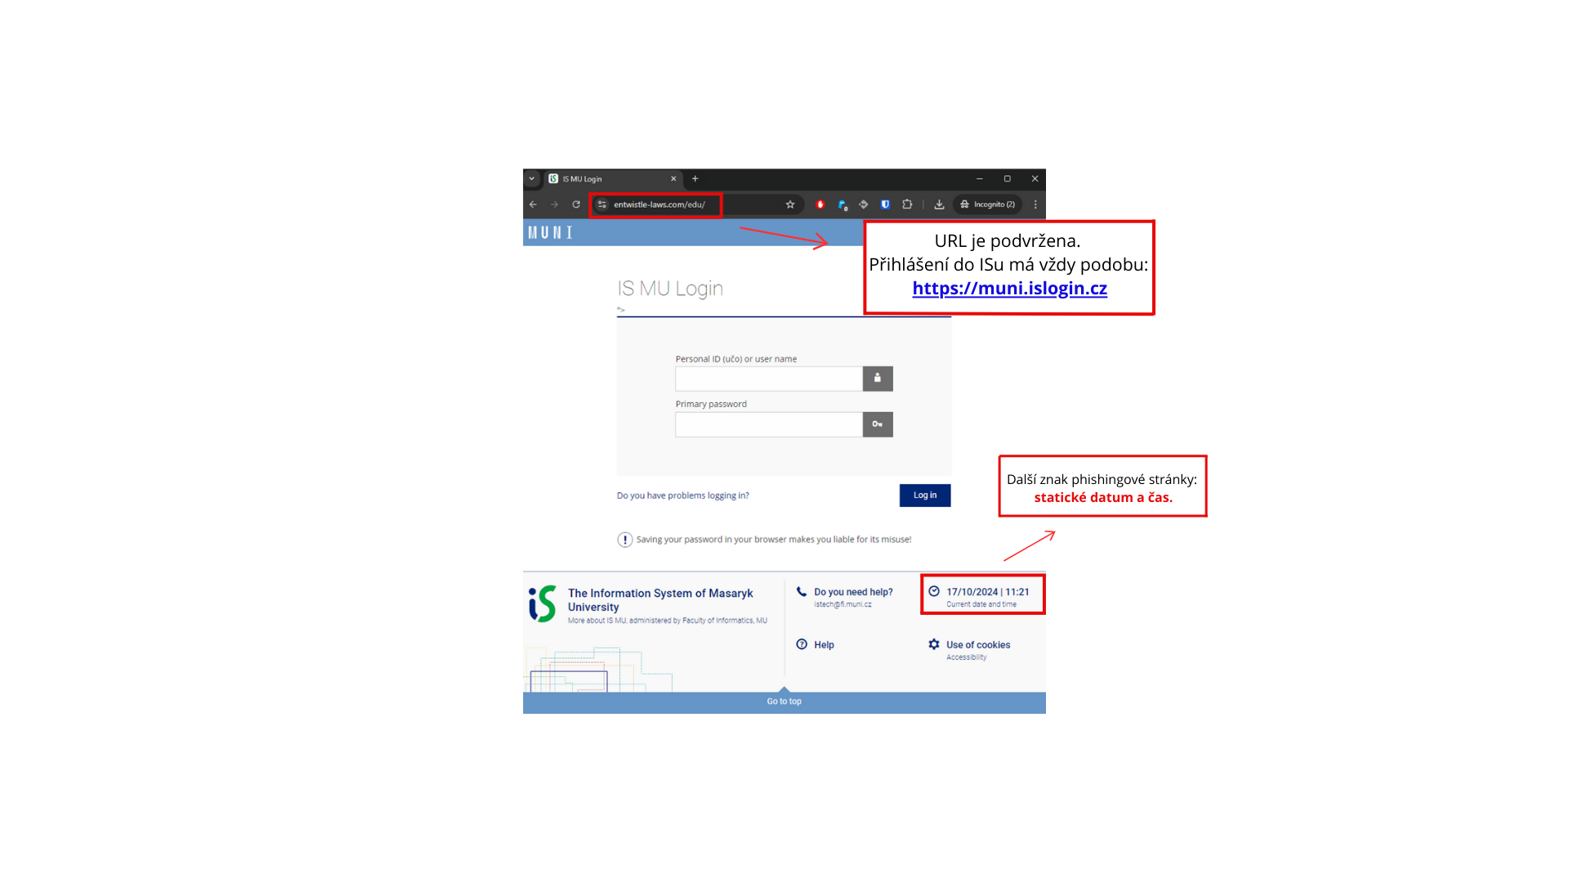Open the red hand blocker extension

click(820, 204)
